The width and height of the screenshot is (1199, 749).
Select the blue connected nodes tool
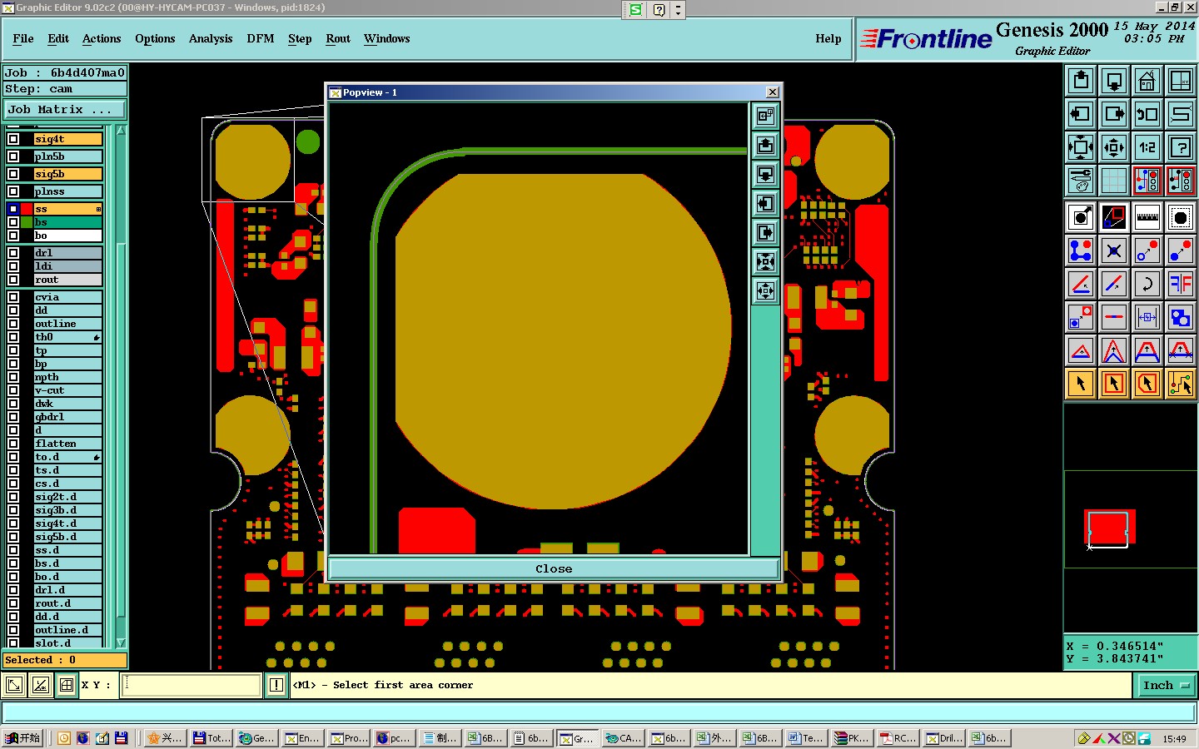click(x=1081, y=250)
